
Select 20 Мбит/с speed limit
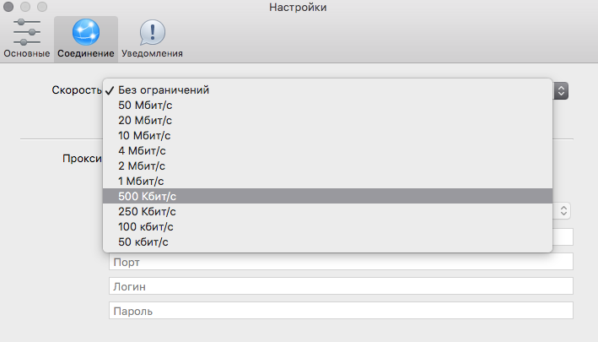click(327, 120)
